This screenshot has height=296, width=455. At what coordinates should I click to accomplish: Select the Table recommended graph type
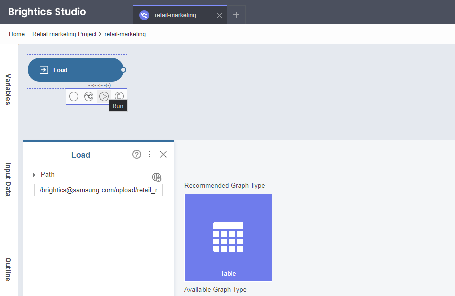[228, 238]
